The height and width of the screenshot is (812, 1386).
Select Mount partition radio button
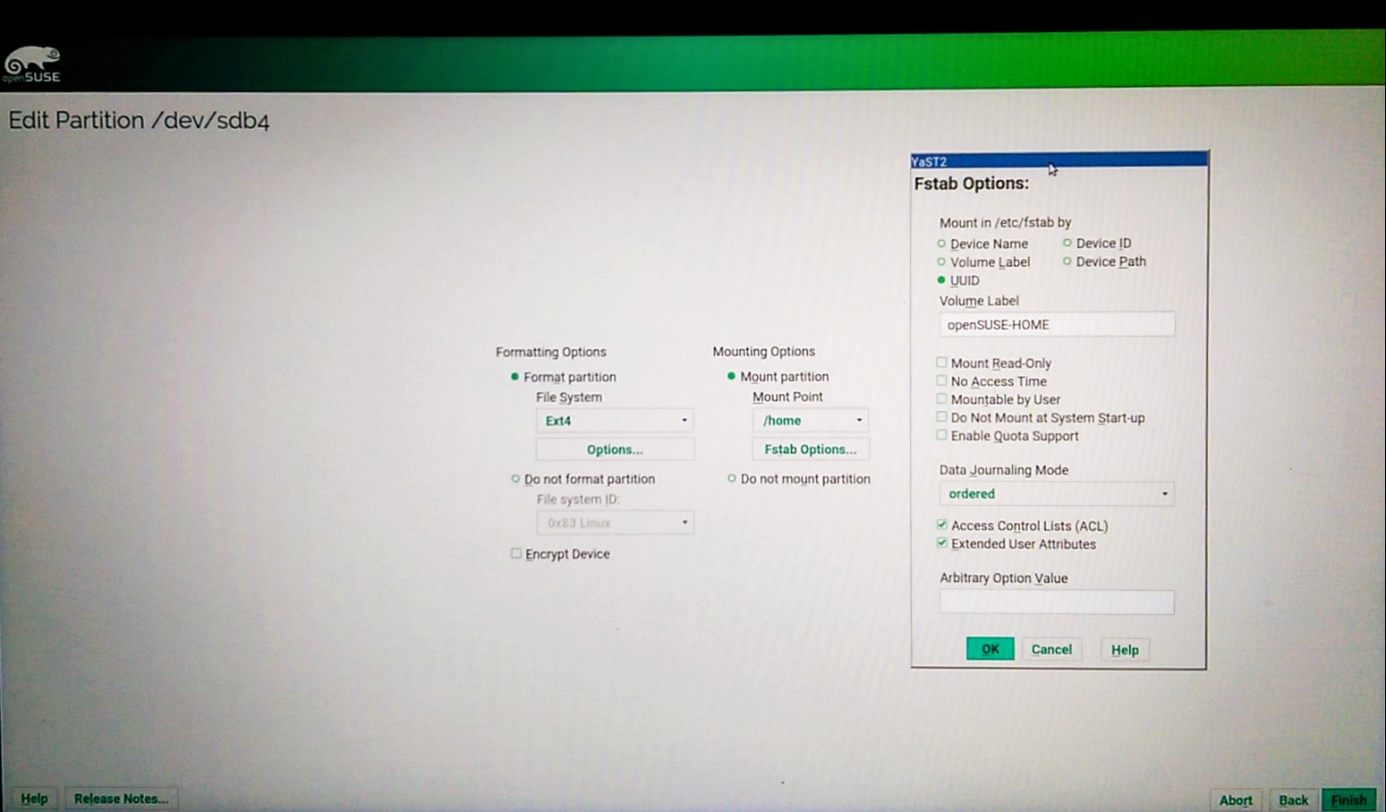pyautogui.click(x=731, y=377)
